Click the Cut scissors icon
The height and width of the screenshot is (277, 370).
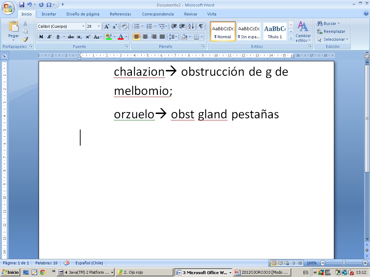(x=25, y=23)
